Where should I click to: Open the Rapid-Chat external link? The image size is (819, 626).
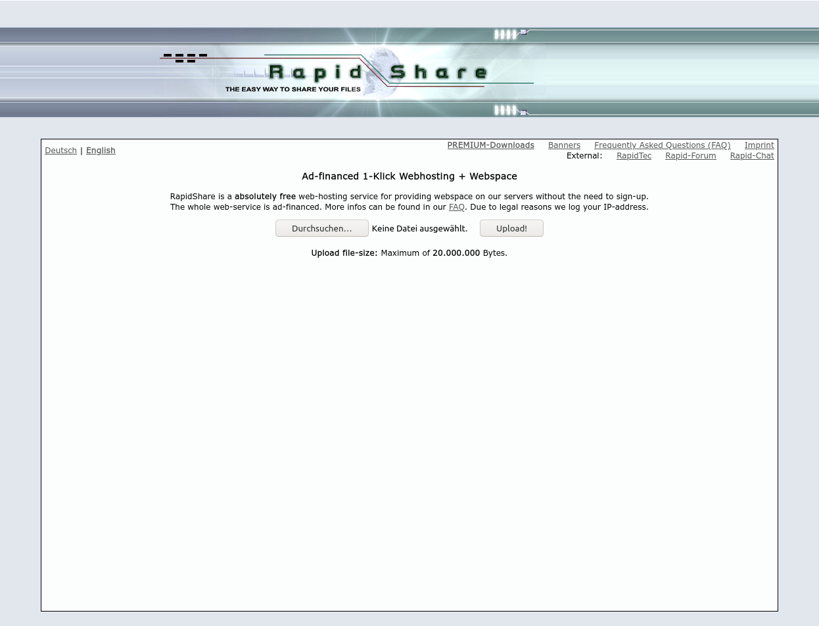tap(751, 156)
